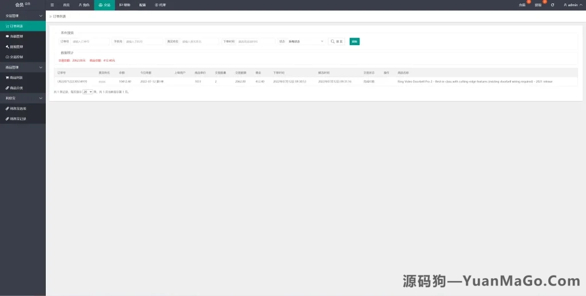This screenshot has width=586, height=296.
Task: Open 订单列表 with cart icon in sidebar
Action: (x=23, y=26)
